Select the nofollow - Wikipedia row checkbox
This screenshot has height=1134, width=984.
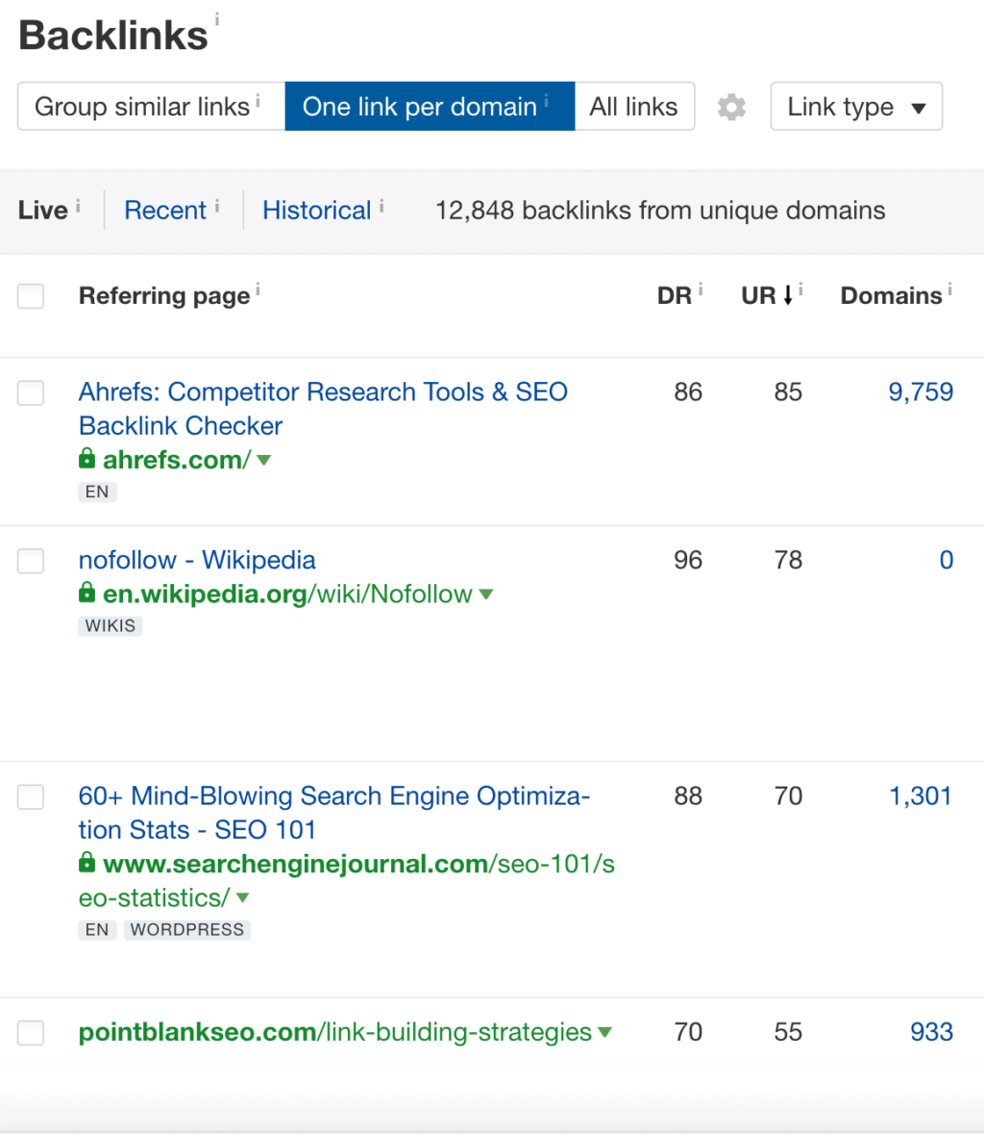click(x=31, y=561)
